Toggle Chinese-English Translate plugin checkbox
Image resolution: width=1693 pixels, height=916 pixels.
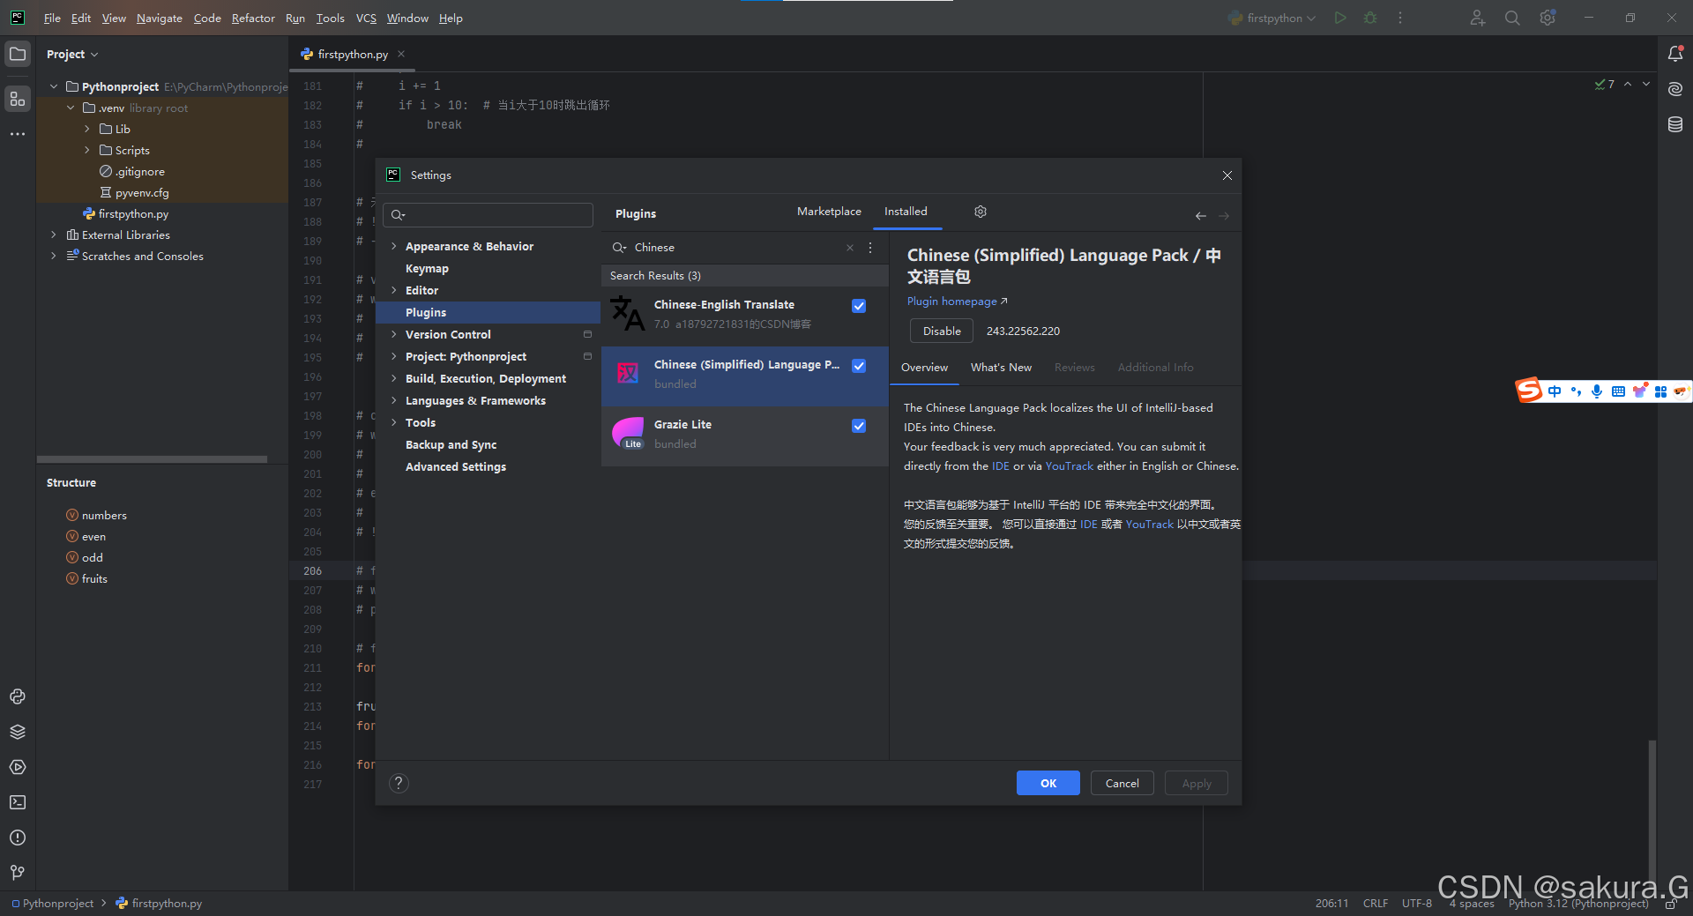pyautogui.click(x=859, y=306)
